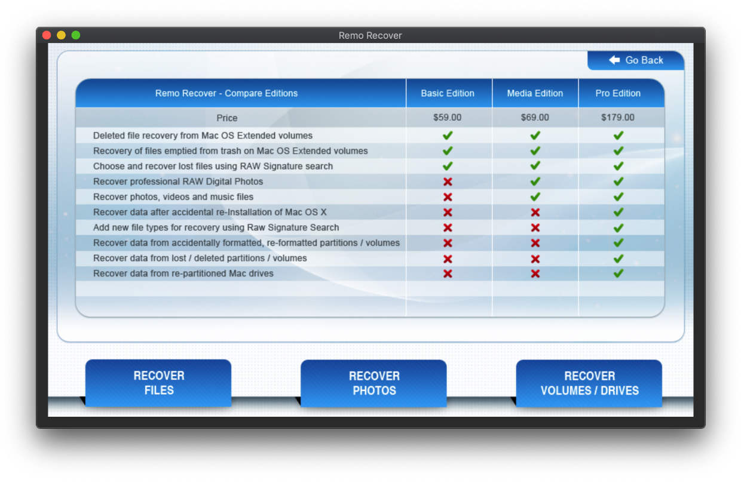This screenshot has width=741, height=483.
Task: Click 'Recover photos, videos and music files' text
Action: tap(173, 197)
